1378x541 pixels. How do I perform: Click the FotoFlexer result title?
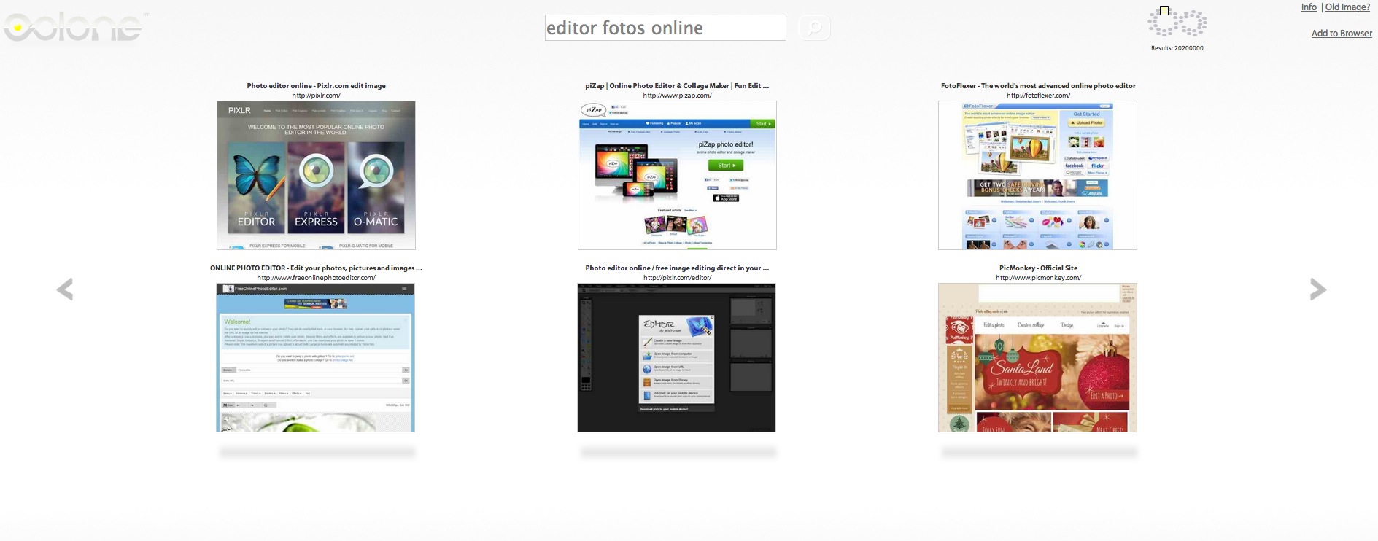click(1038, 86)
